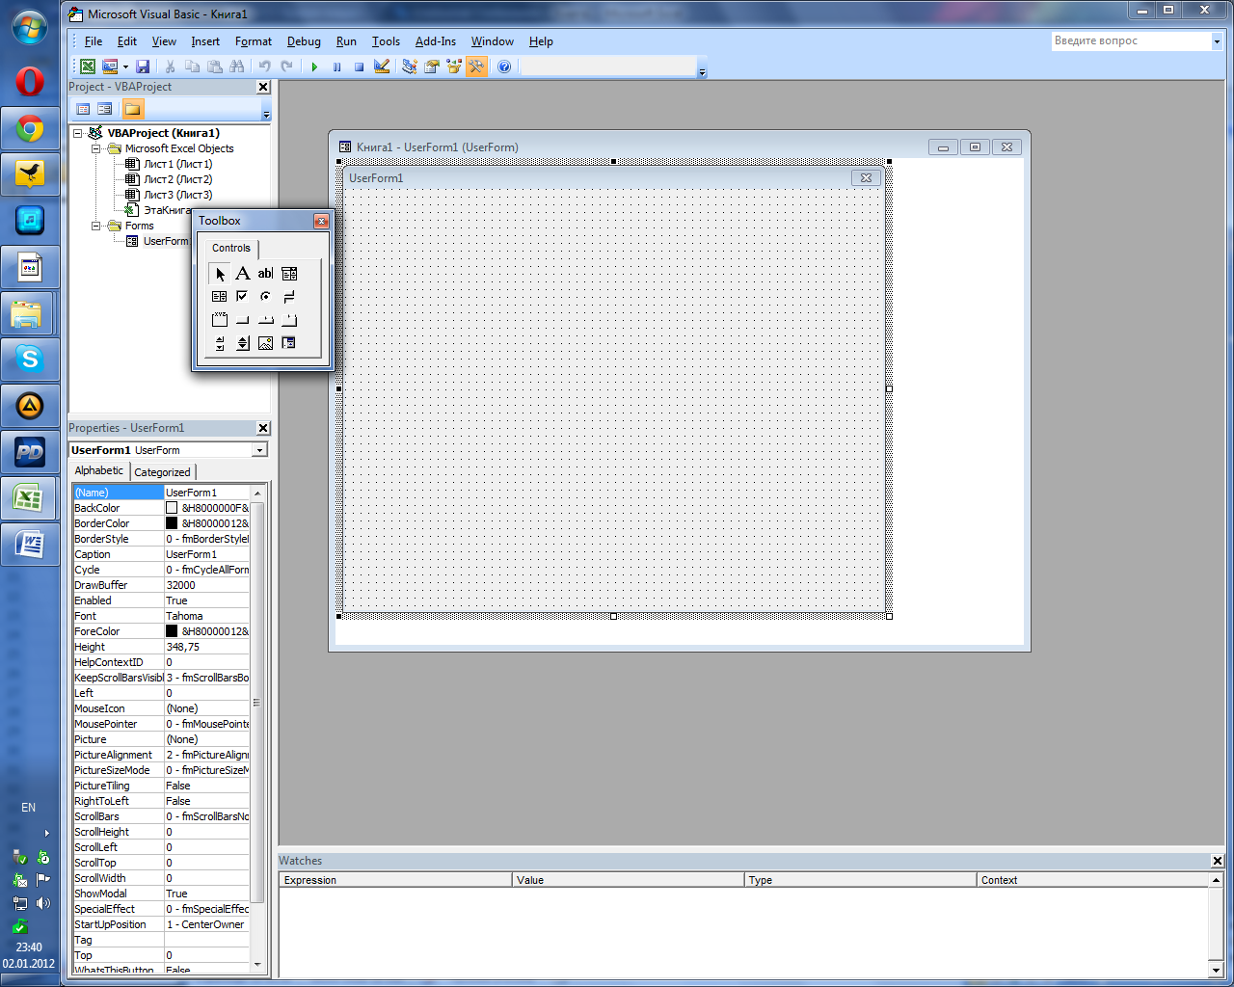This screenshot has height=987, width=1234.
Task: Click the Caption property value UserForm1
Action: pyautogui.click(x=207, y=554)
